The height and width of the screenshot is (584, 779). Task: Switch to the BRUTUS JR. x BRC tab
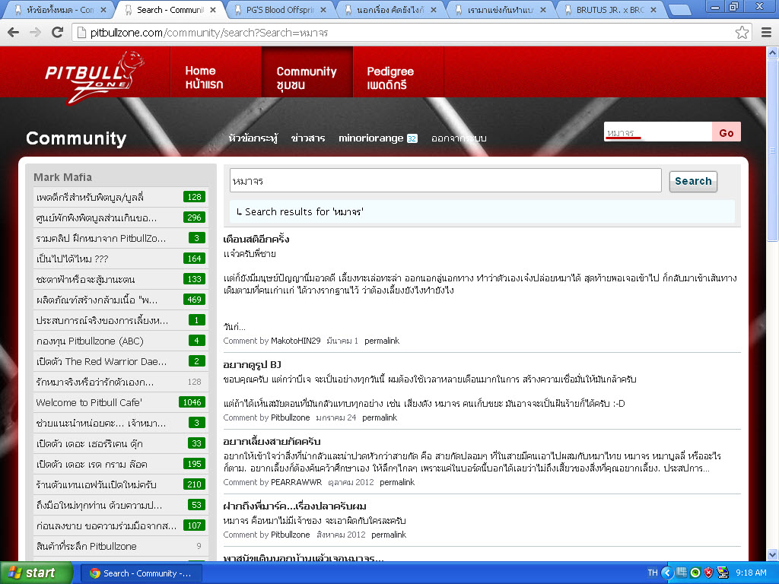click(612, 10)
